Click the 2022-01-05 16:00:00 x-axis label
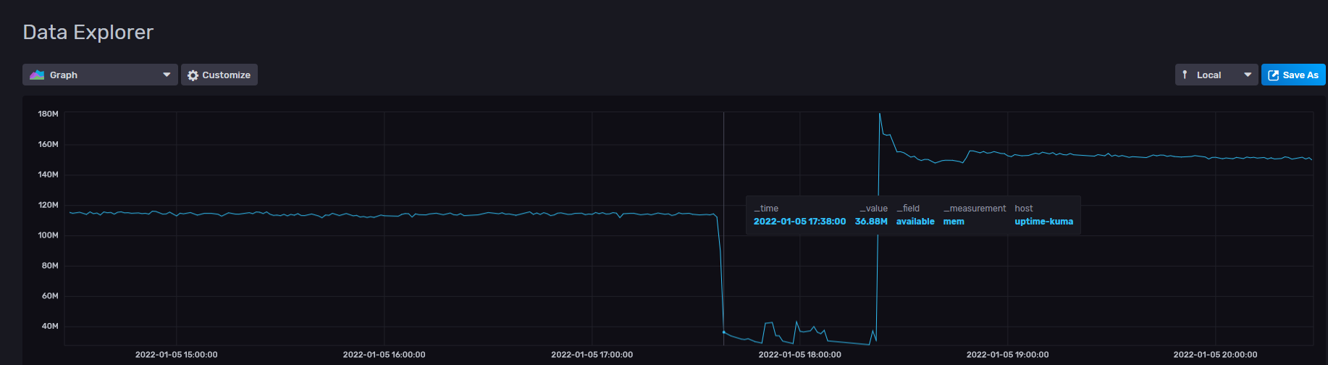The height and width of the screenshot is (365, 1328). coord(384,355)
